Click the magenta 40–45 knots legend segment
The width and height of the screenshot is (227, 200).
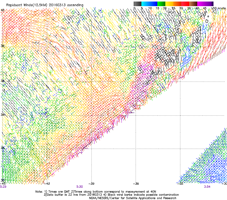coord(201,4)
